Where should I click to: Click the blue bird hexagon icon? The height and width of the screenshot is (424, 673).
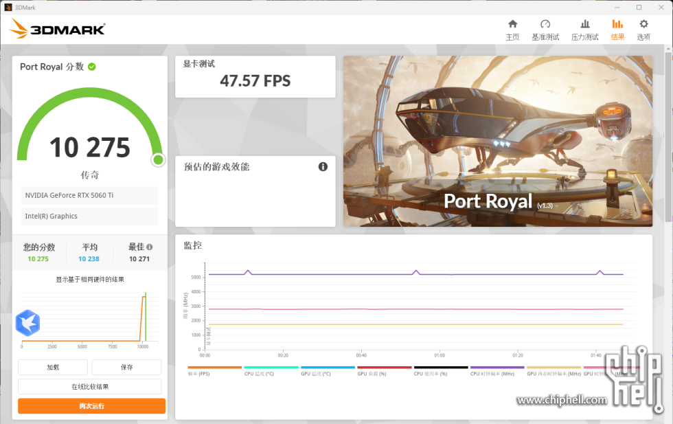[x=28, y=322]
